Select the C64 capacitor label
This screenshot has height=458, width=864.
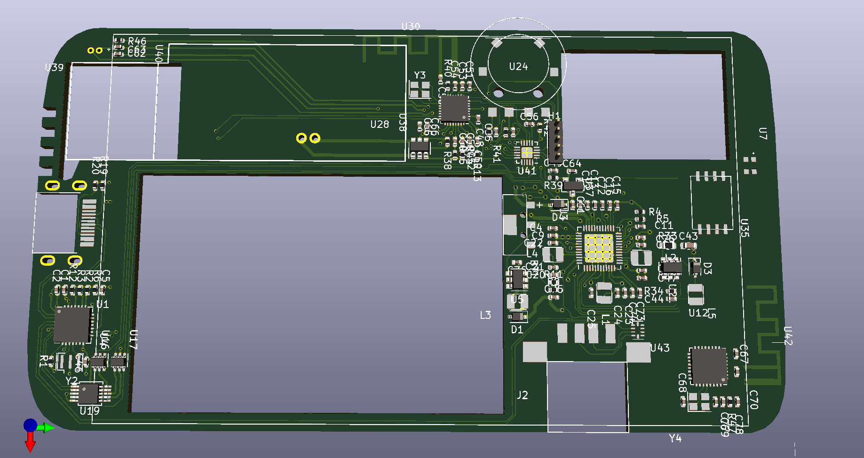pos(572,164)
